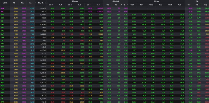Open CII stock symbol
Viewport: 209px width, 103px height.
2,99
